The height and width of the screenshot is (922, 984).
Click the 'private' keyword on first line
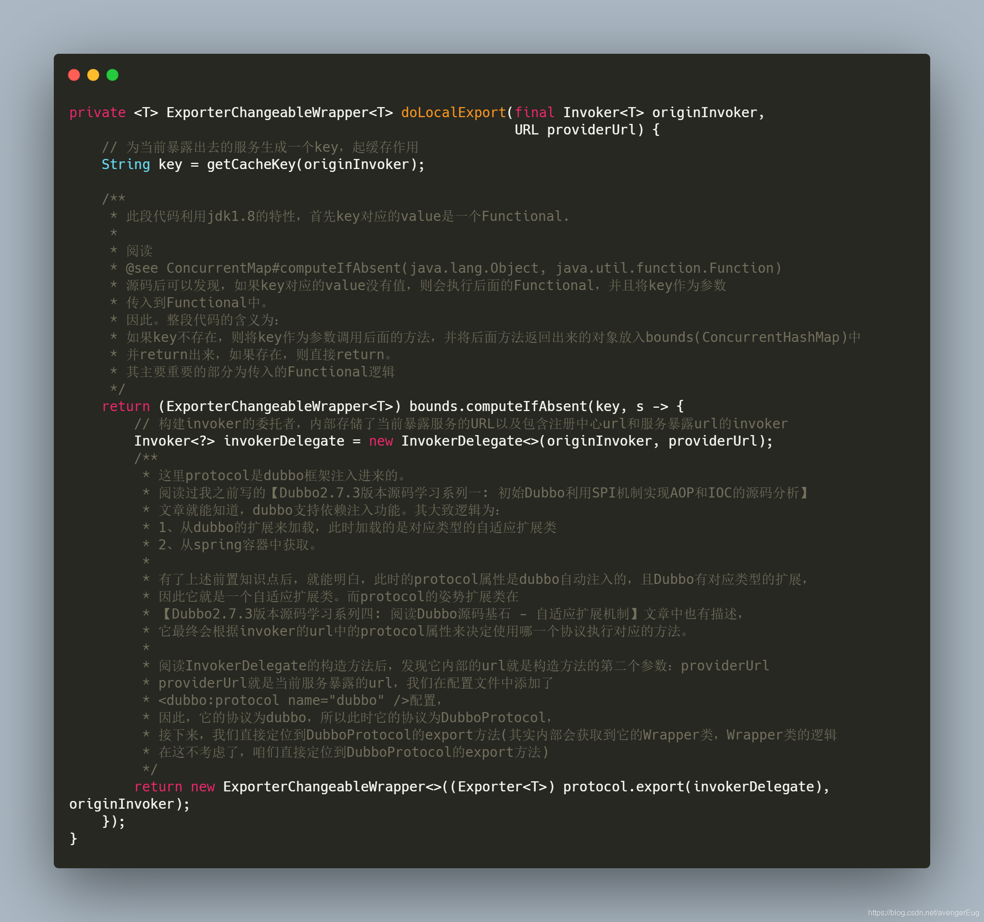pyautogui.click(x=98, y=113)
